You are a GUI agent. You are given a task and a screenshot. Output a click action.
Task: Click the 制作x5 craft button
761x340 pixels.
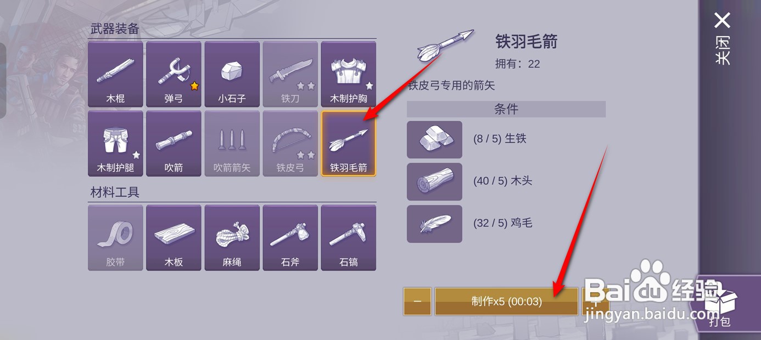click(x=506, y=302)
